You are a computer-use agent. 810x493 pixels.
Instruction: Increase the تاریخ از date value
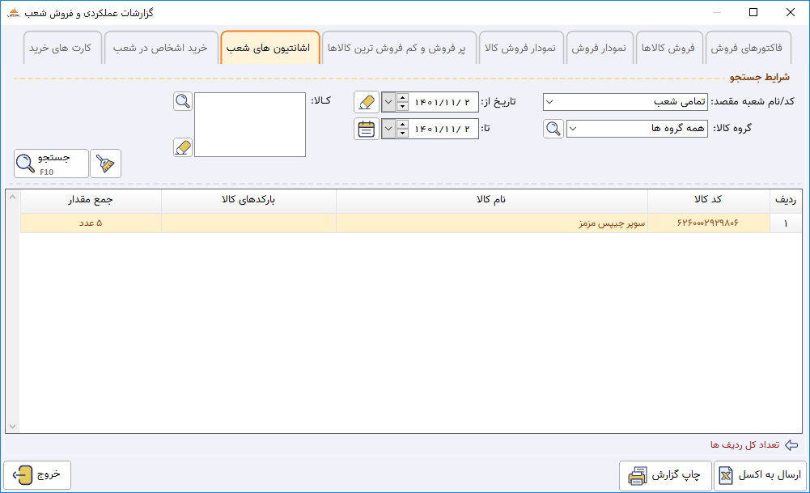(x=402, y=98)
